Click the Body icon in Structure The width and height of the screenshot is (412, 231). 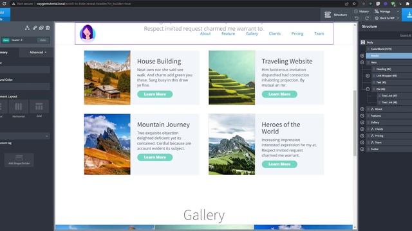coord(363,42)
